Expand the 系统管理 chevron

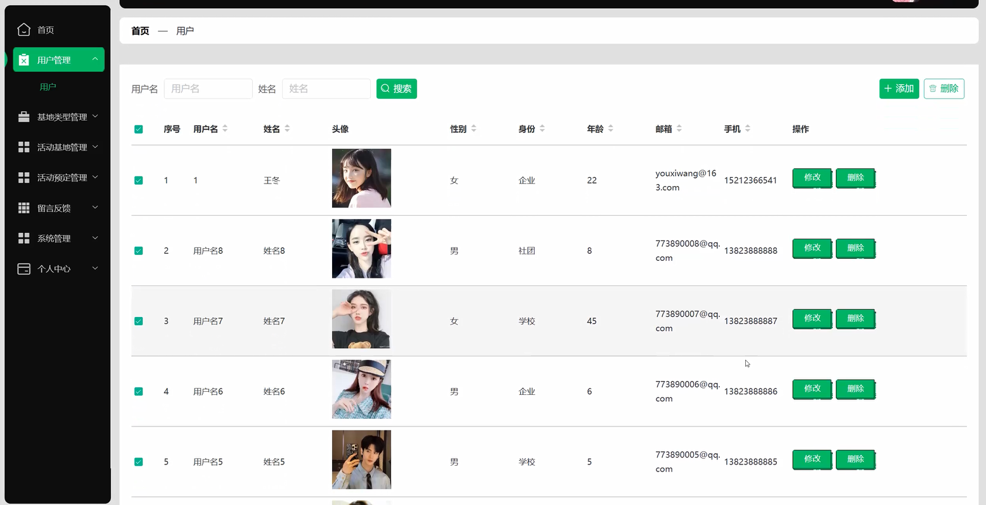pyautogui.click(x=95, y=237)
